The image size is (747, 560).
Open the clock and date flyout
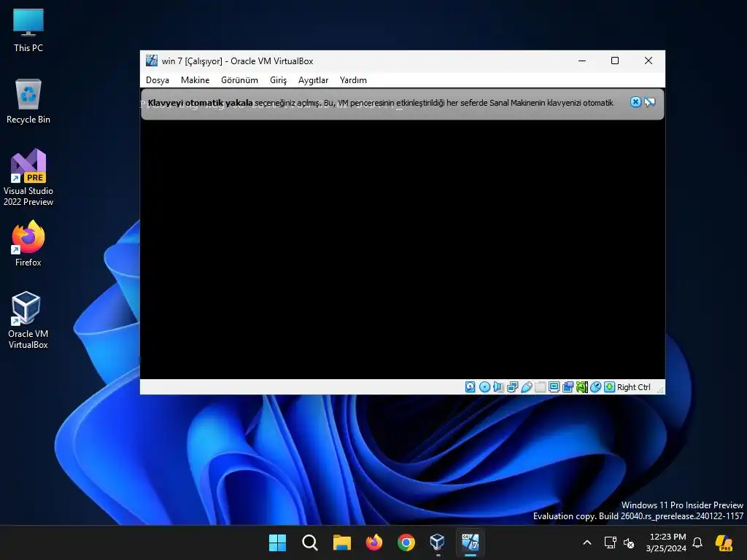[667, 542]
